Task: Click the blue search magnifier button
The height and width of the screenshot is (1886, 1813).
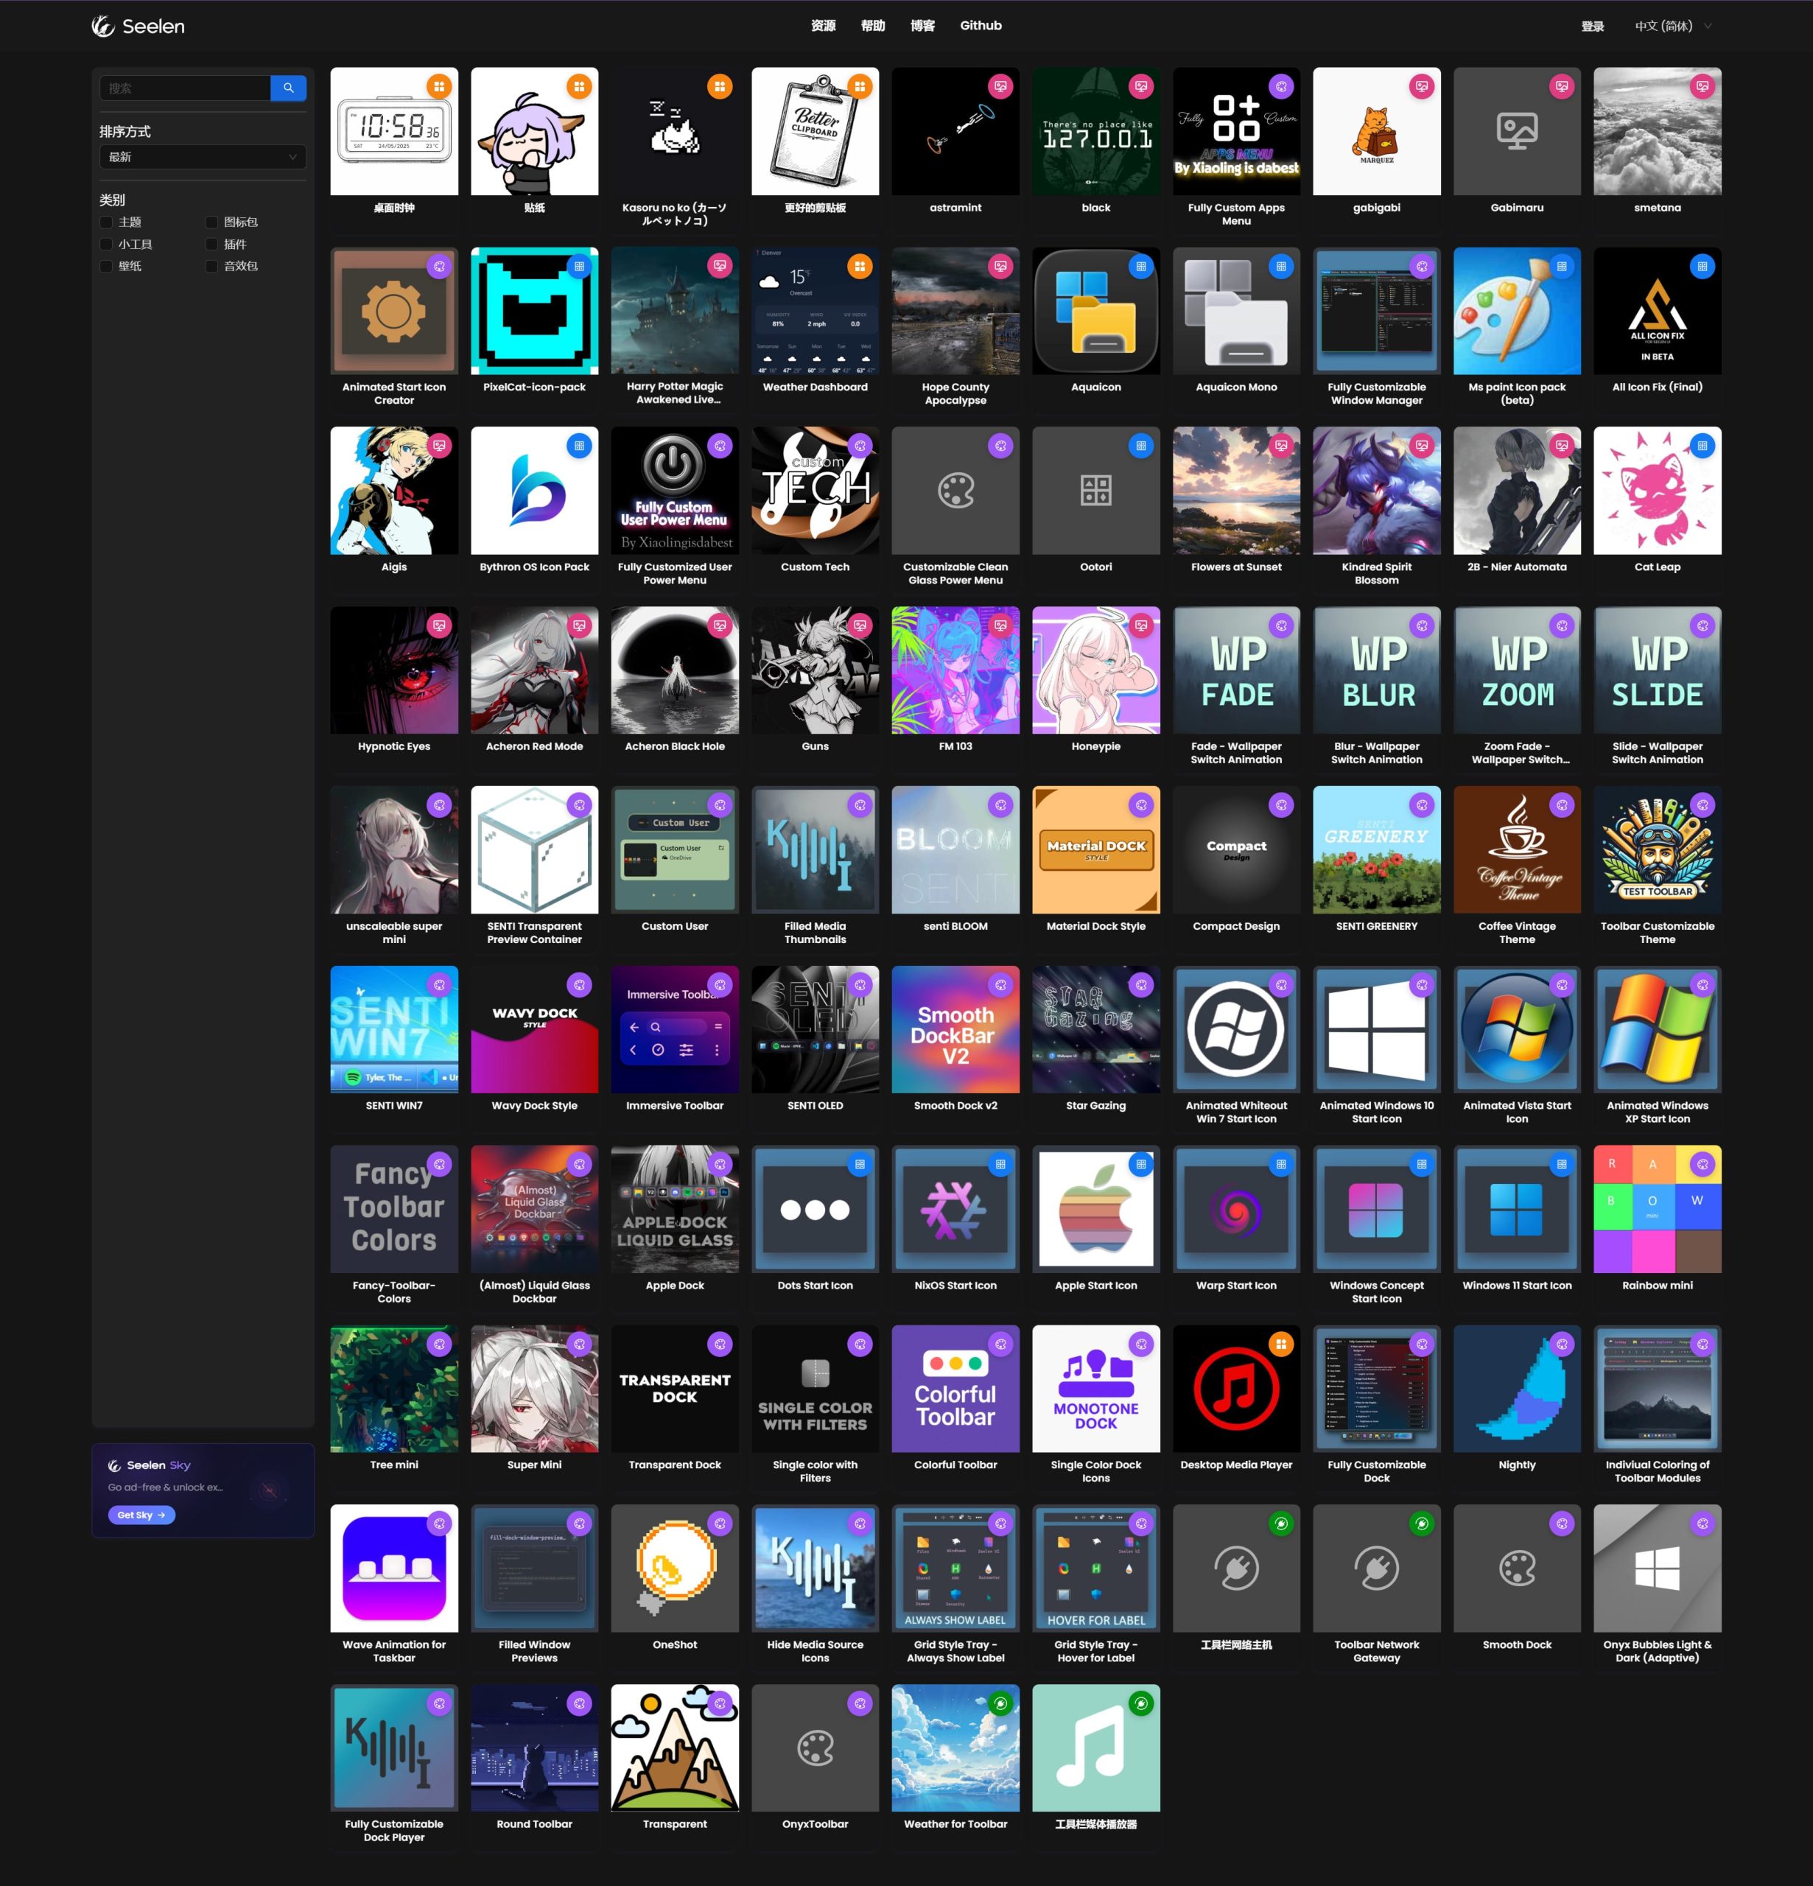Action: click(288, 88)
